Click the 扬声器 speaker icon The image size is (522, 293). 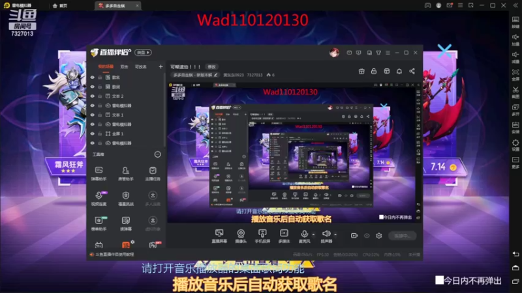[x=326, y=234]
